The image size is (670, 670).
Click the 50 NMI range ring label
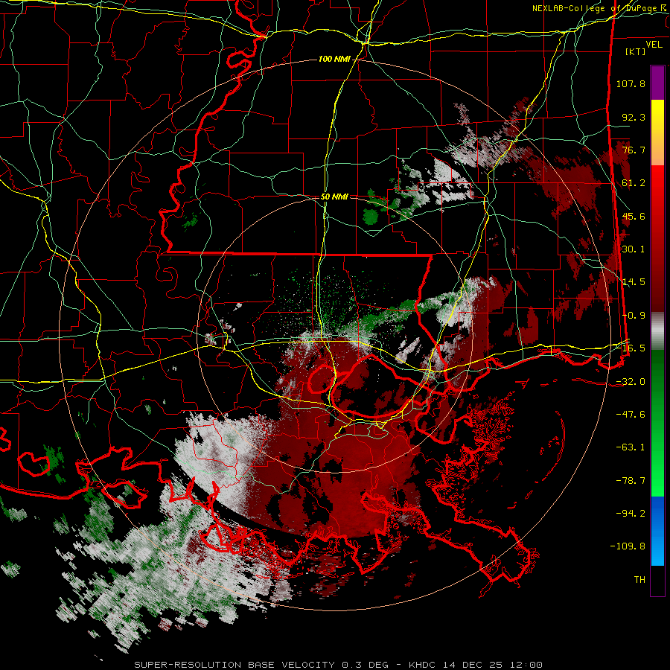[334, 197]
